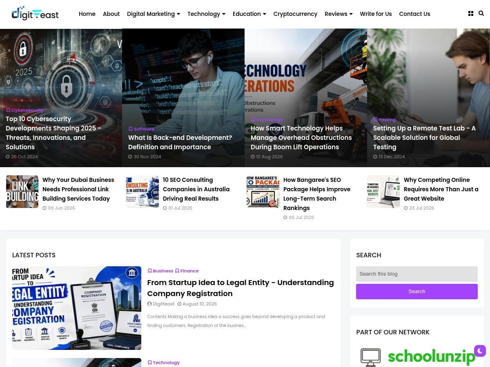
Task: Click the Business category tag in Latest Posts
Action: point(160,271)
